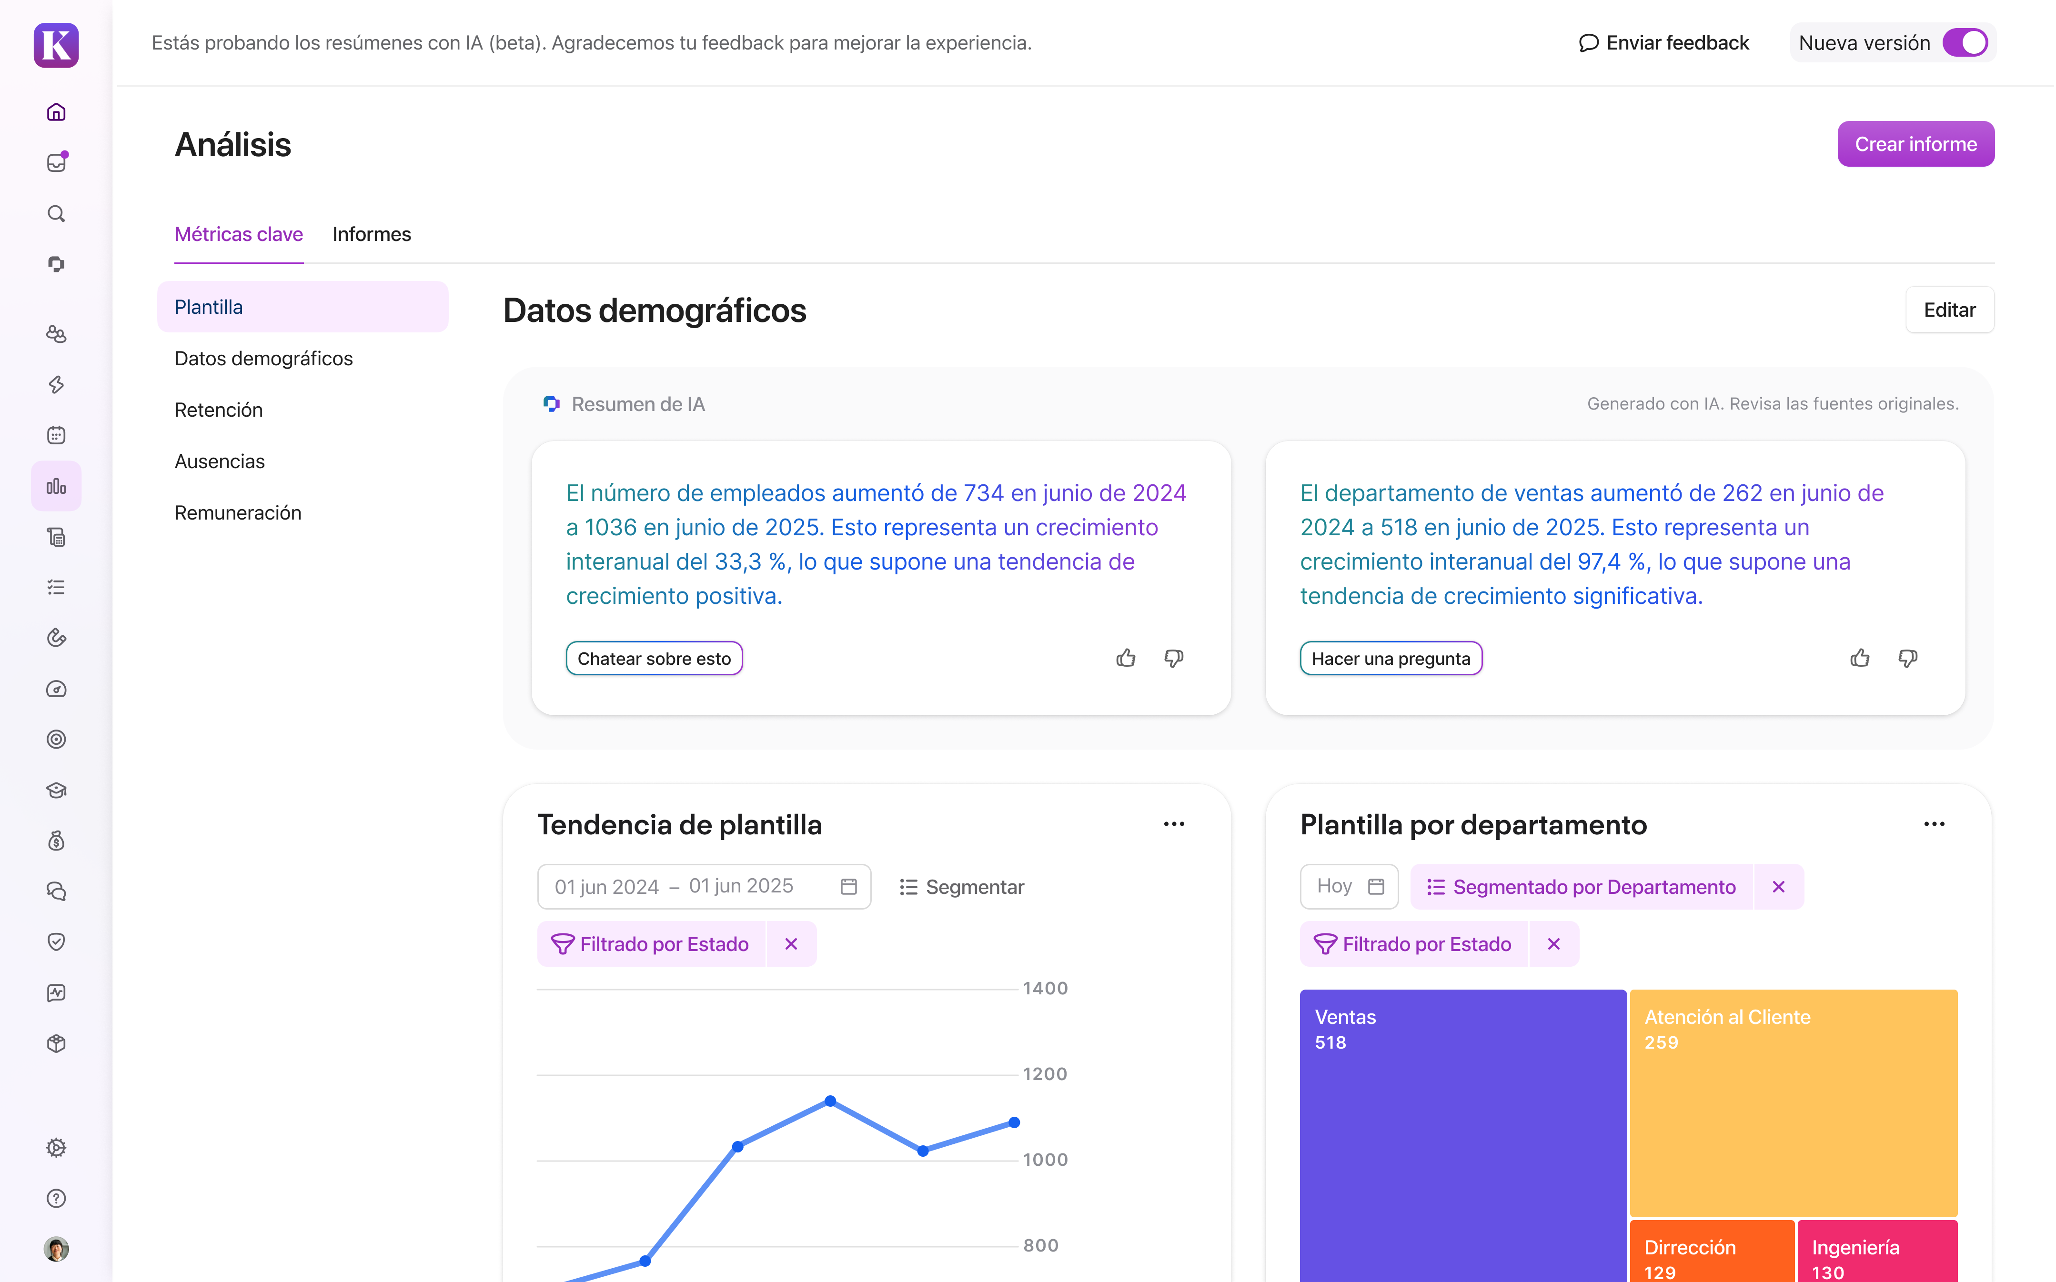Click the Crear informe button

(x=1915, y=144)
